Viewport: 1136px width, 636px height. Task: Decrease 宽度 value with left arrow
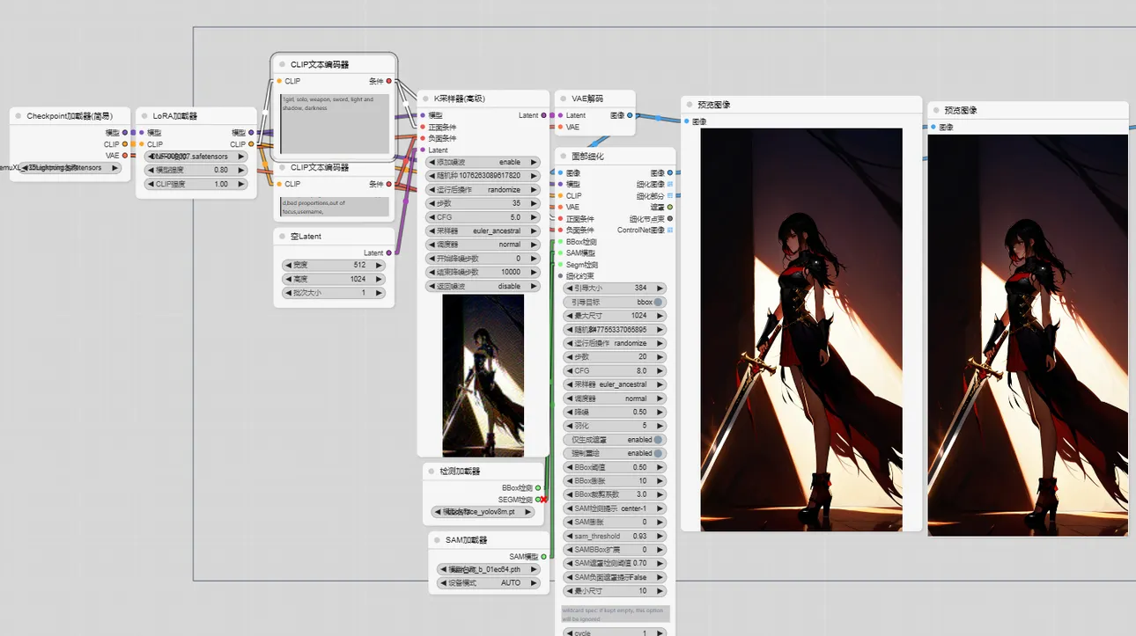point(287,265)
